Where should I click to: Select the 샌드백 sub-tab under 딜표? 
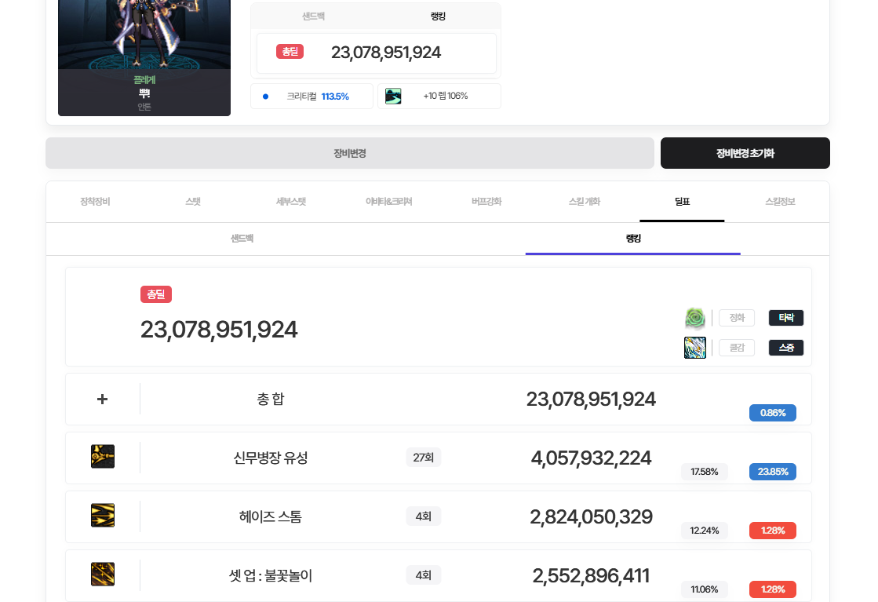tap(242, 239)
